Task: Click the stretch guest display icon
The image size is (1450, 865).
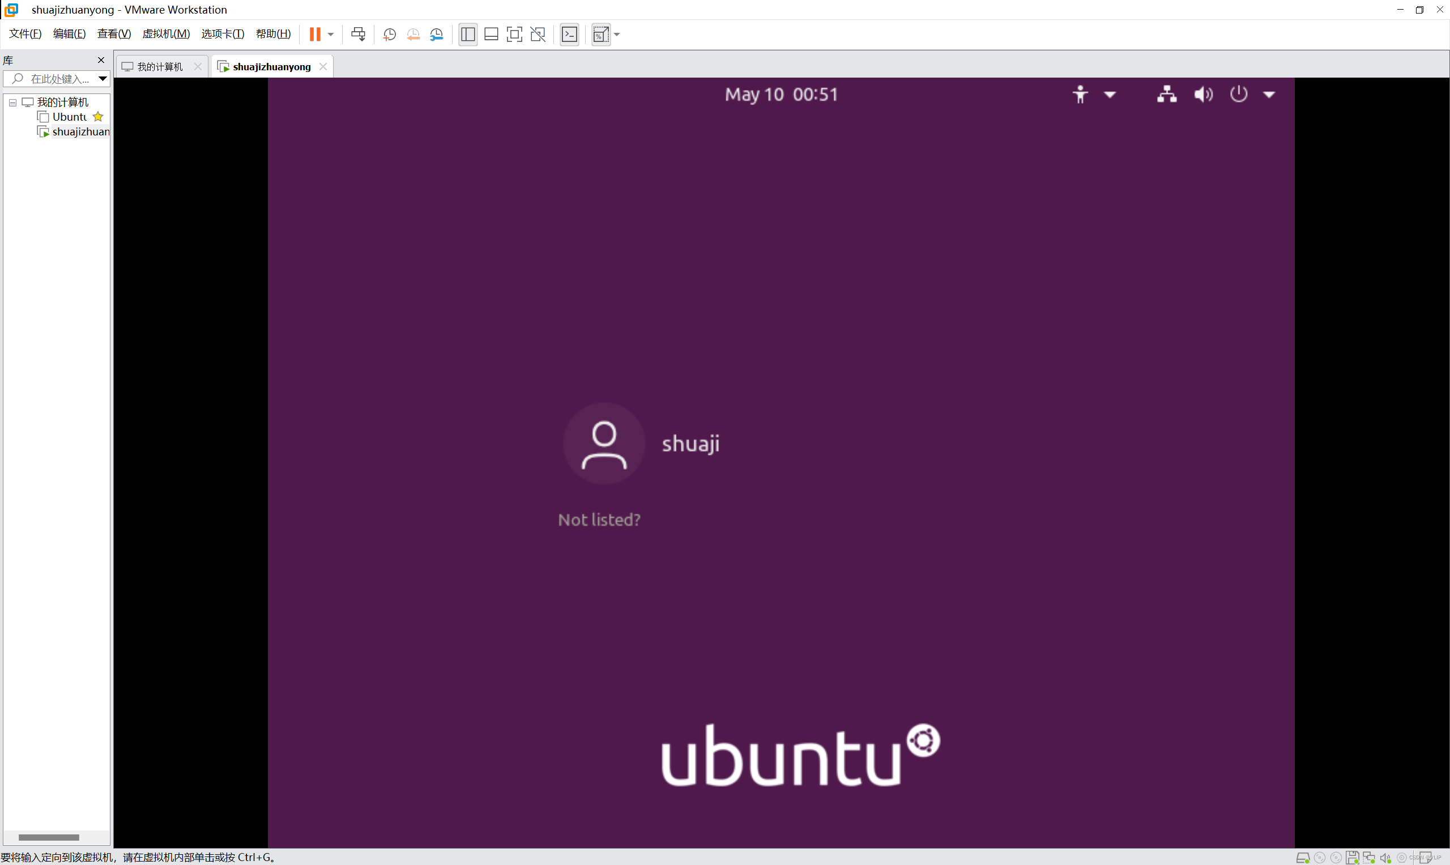Action: [x=601, y=35]
